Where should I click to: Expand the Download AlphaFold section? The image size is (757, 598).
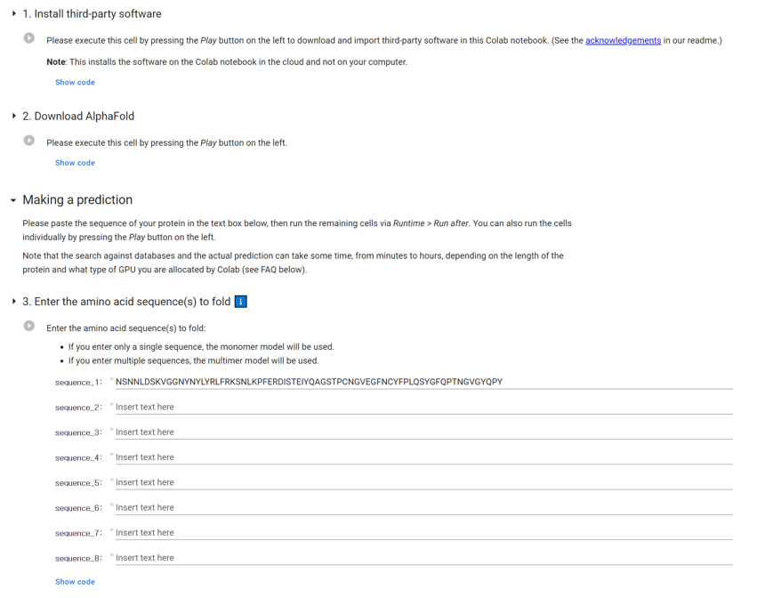point(13,116)
